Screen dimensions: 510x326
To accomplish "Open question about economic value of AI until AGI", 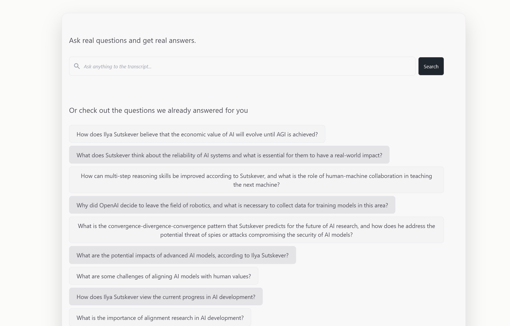I will pyautogui.click(x=197, y=134).
